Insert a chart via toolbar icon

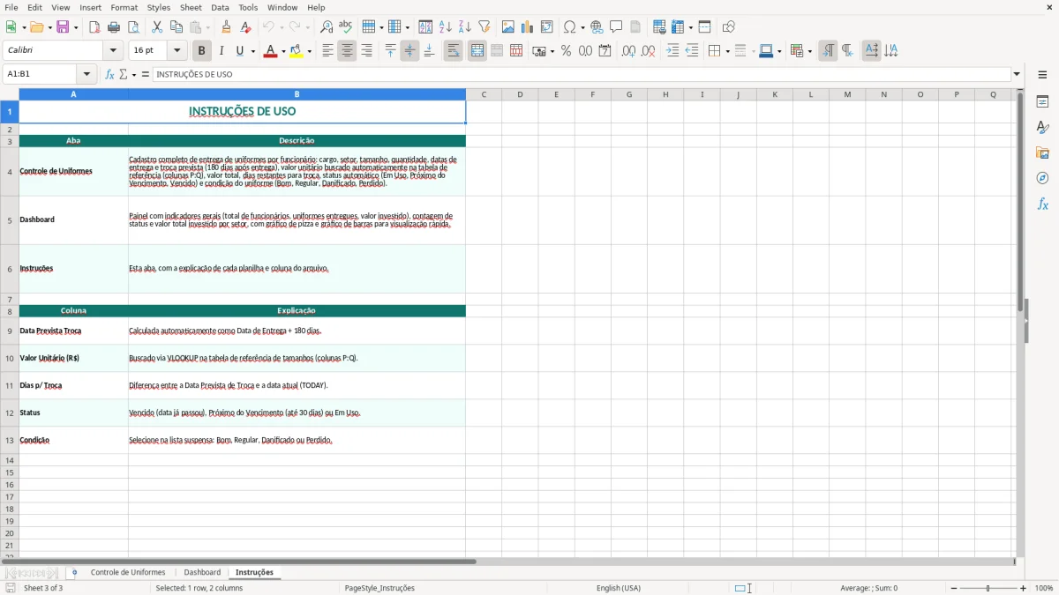(x=528, y=27)
